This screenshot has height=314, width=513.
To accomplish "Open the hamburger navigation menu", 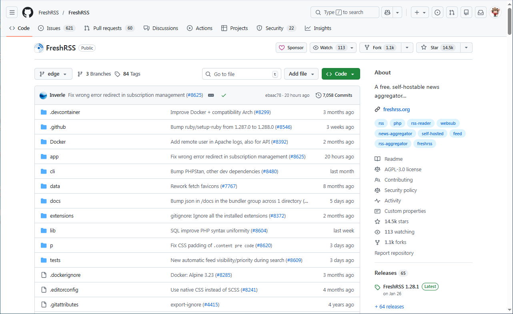I will [12, 12].
